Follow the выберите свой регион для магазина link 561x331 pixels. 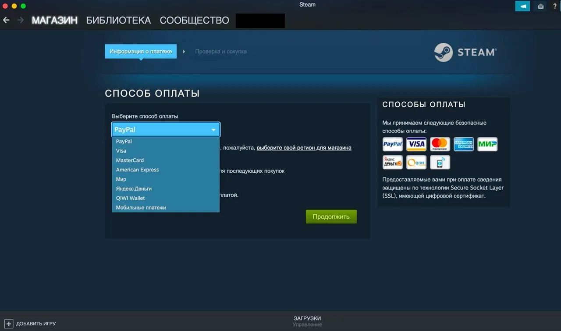[x=304, y=148]
